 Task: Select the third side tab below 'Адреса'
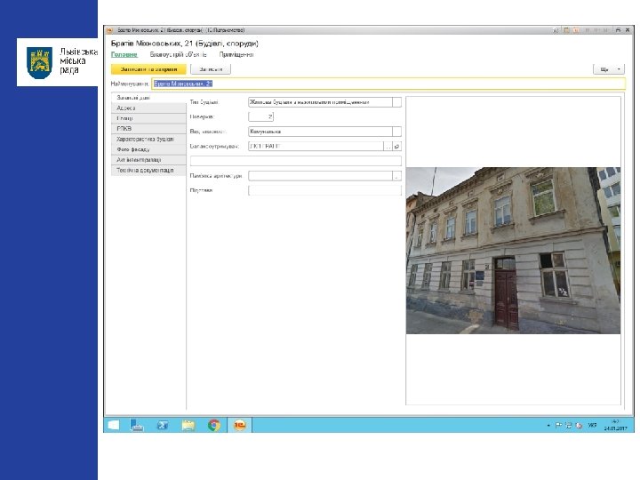click(x=148, y=118)
